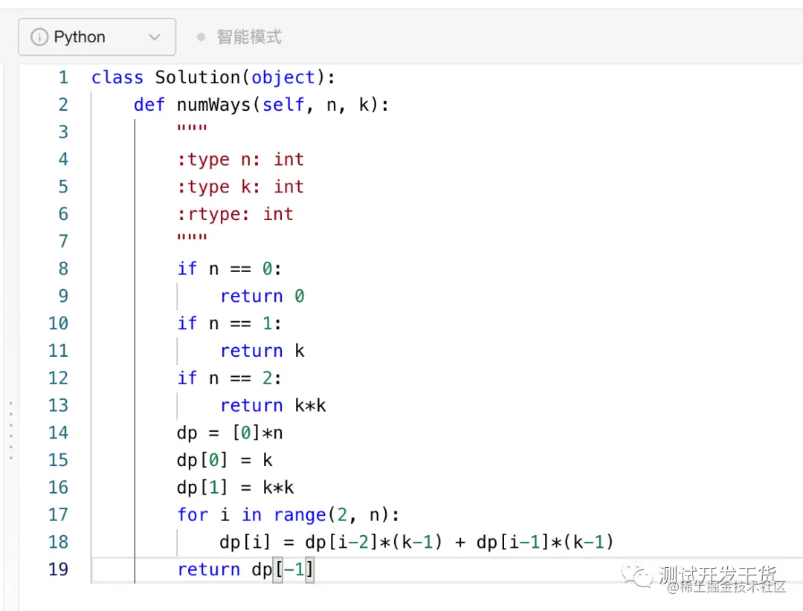Click the 'dp[i] = dp[i-2]*(k-1)' assignment line
Viewport: 803px width, 611px height.
click(x=416, y=542)
